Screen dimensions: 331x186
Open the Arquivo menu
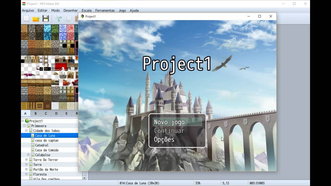[28, 10]
